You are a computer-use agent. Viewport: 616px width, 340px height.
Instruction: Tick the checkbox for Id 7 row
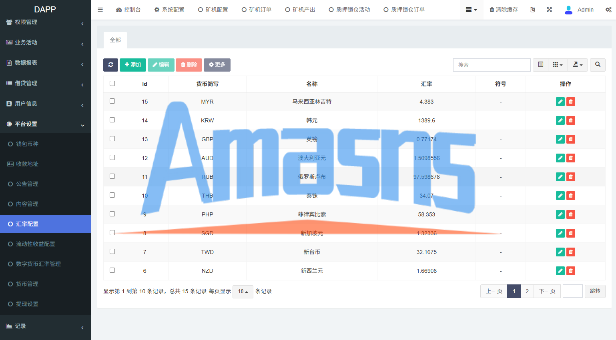(x=112, y=252)
